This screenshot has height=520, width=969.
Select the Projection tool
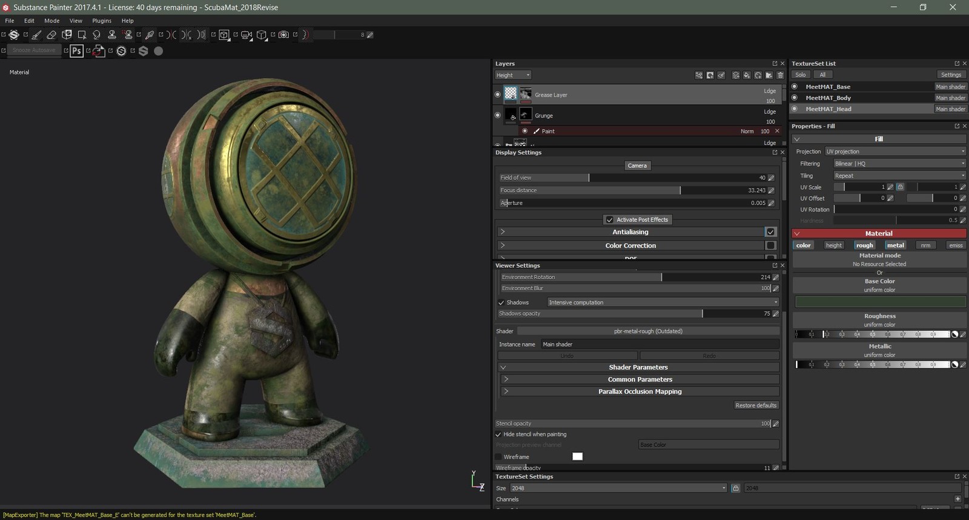coord(67,35)
